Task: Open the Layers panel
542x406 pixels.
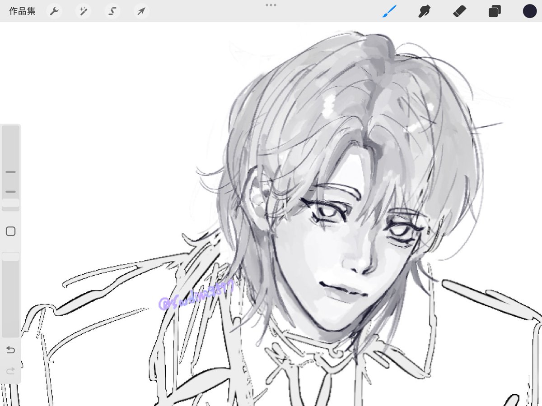Action: [x=495, y=11]
